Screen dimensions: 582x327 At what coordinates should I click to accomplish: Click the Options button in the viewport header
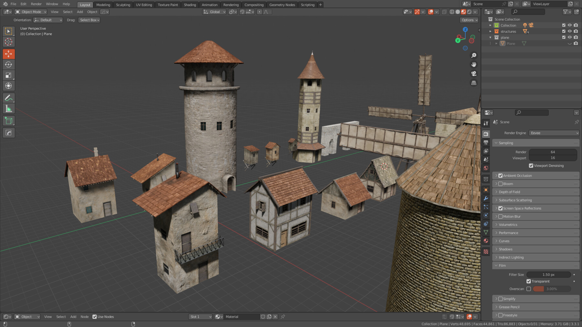469,20
